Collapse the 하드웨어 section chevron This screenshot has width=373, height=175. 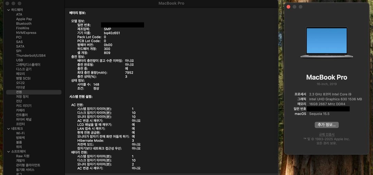(x=9, y=10)
